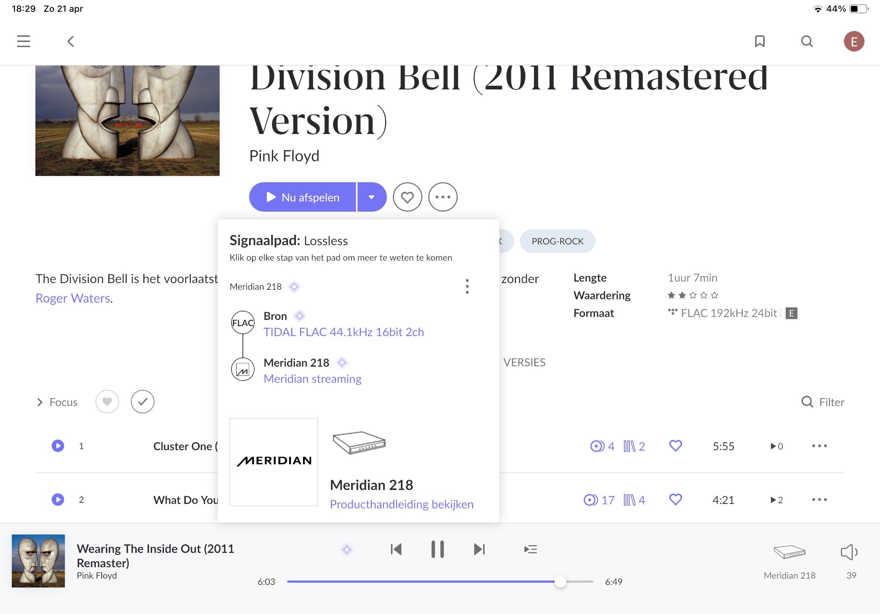Click the Division Bell album cover art
This screenshot has width=880, height=614.
click(x=127, y=120)
